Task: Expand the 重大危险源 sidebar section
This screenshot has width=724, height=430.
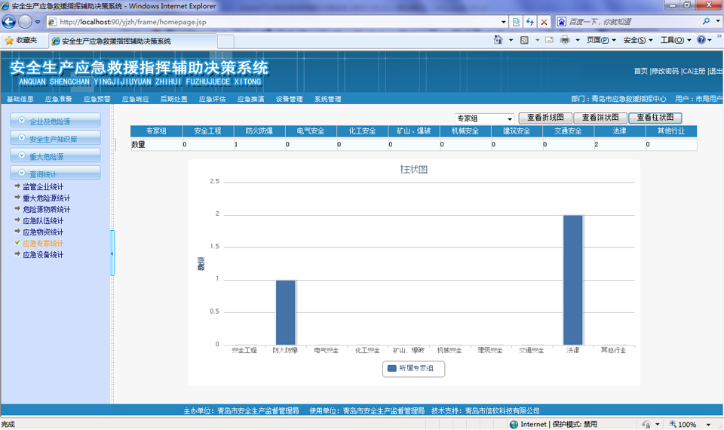Action: pos(55,156)
